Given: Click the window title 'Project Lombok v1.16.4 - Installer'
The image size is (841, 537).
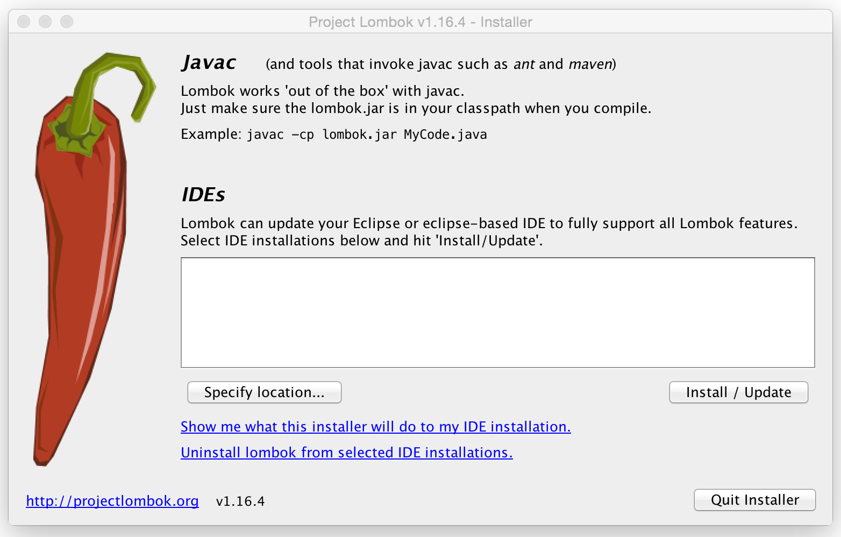Looking at the screenshot, I should coord(420,22).
